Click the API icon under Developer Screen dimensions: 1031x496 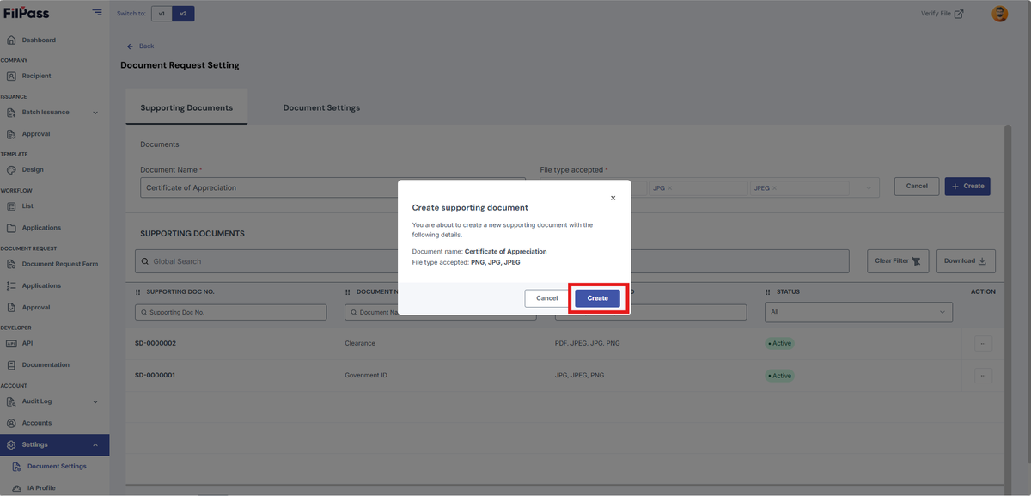pyautogui.click(x=11, y=343)
